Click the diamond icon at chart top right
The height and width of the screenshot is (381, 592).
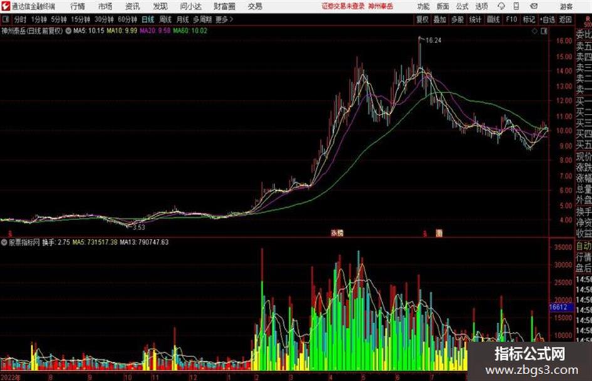[534, 31]
